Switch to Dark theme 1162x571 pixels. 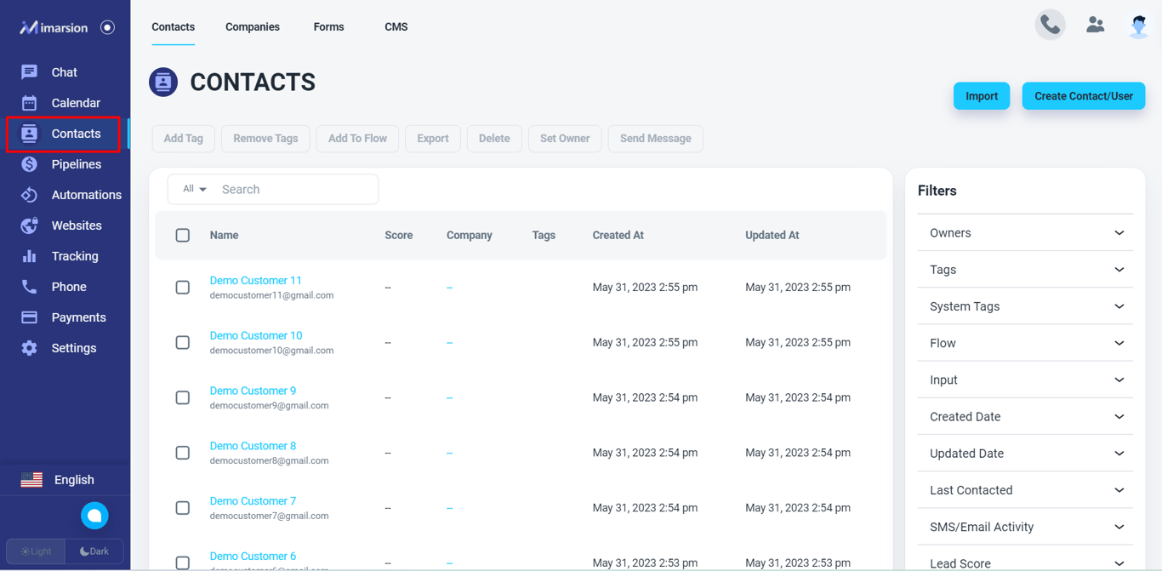click(94, 551)
